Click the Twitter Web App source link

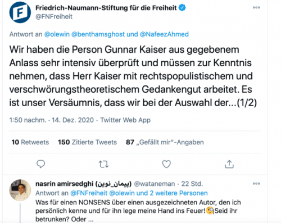tap(125, 120)
